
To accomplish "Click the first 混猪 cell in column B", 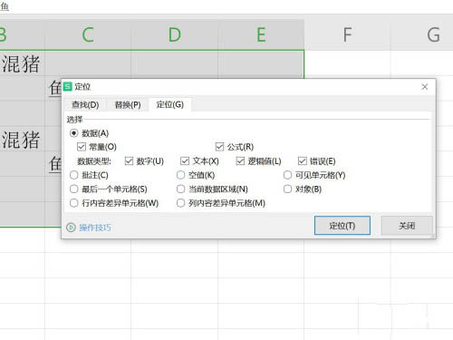I will coord(23,63).
